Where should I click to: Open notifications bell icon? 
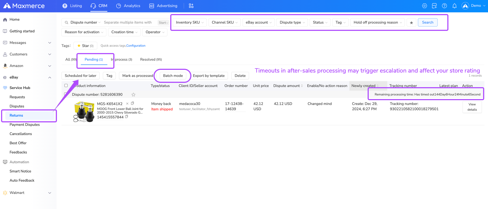pos(455,6)
